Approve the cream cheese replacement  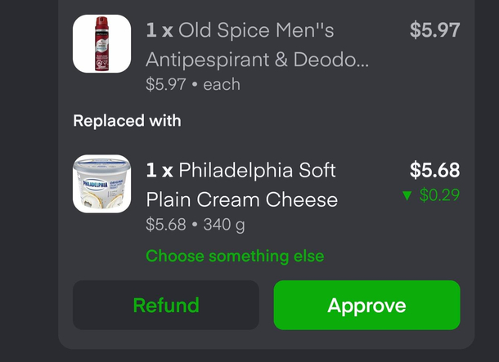click(367, 305)
